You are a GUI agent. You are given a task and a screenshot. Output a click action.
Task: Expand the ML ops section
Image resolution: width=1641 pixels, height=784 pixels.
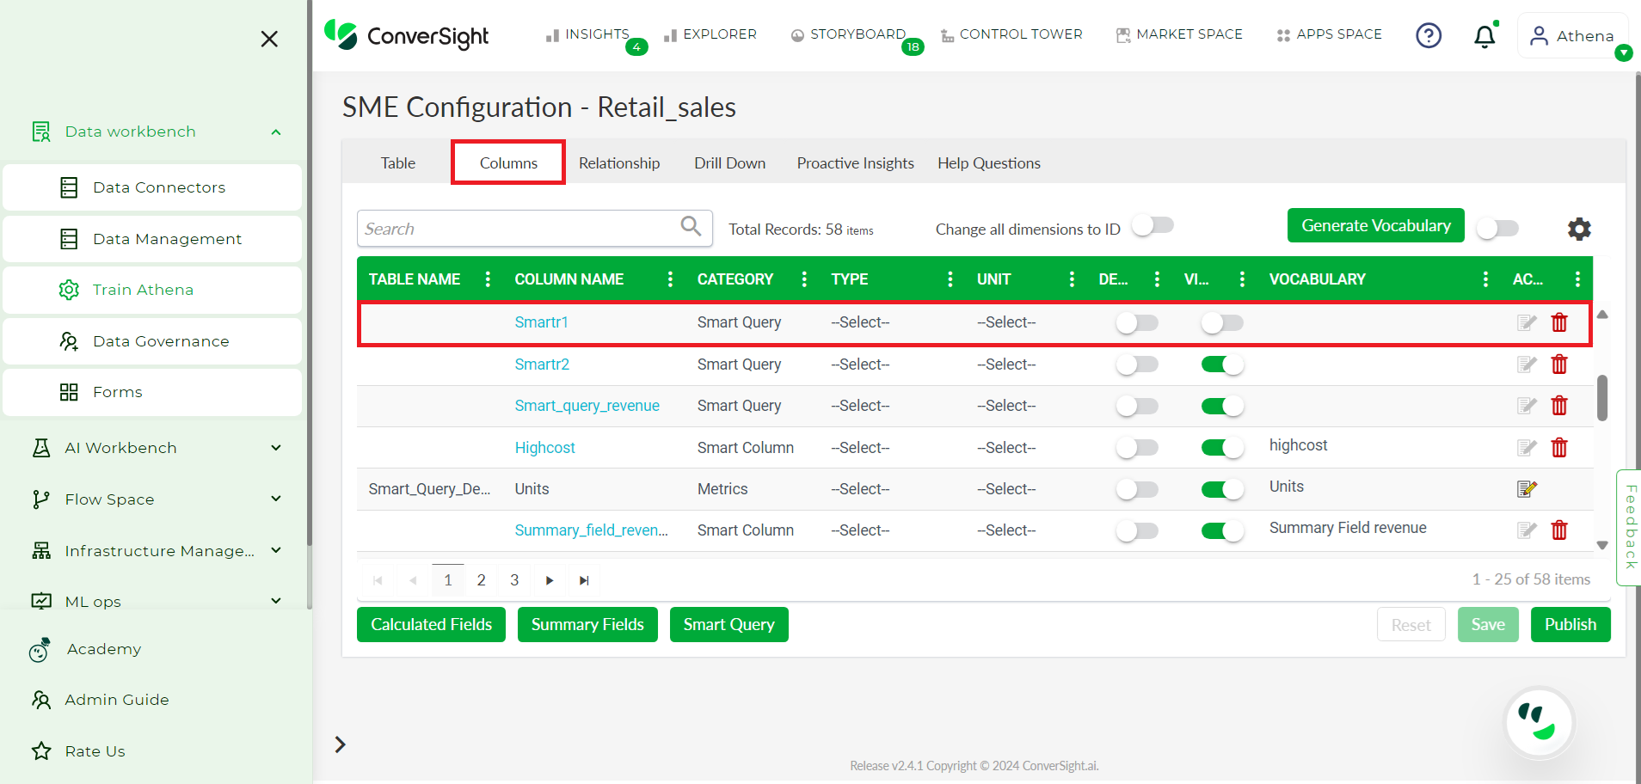(276, 601)
